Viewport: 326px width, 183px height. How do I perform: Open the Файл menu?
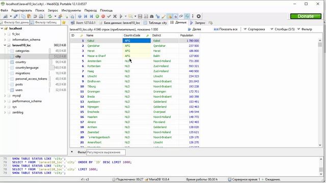tap(4, 10)
